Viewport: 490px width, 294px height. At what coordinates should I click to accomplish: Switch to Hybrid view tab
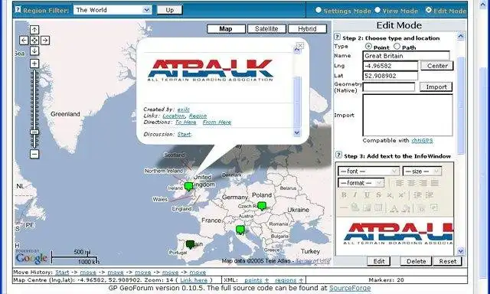(x=307, y=29)
